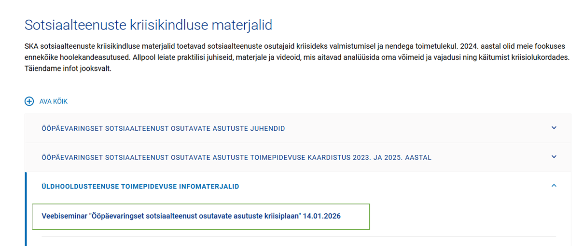584x246 pixels.
Task: Click the plus circle icon beside Ava kõik
Action: click(x=29, y=101)
